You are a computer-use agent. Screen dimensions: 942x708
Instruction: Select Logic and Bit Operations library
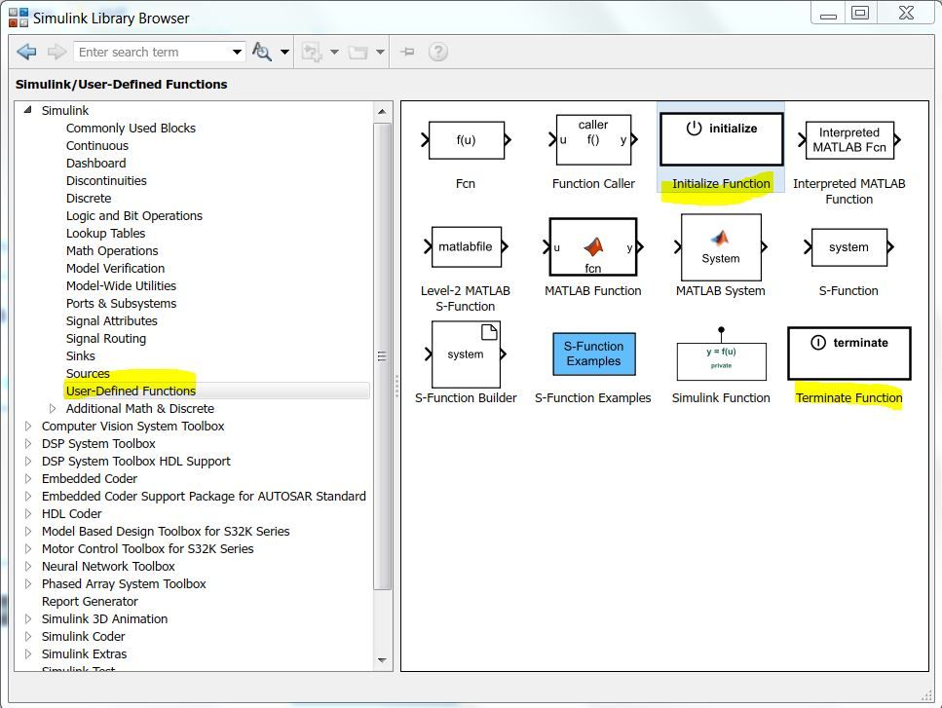134,215
